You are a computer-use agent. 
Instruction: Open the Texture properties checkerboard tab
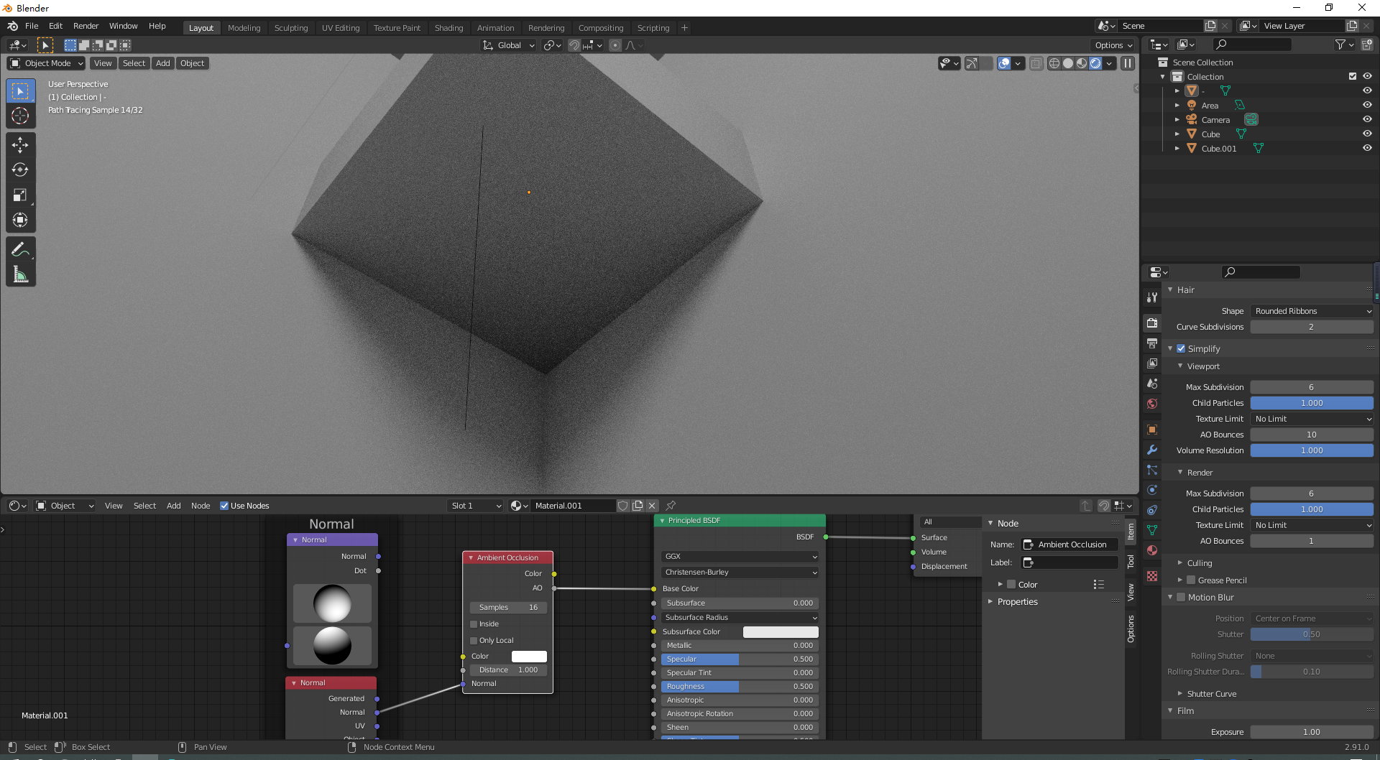1152,576
